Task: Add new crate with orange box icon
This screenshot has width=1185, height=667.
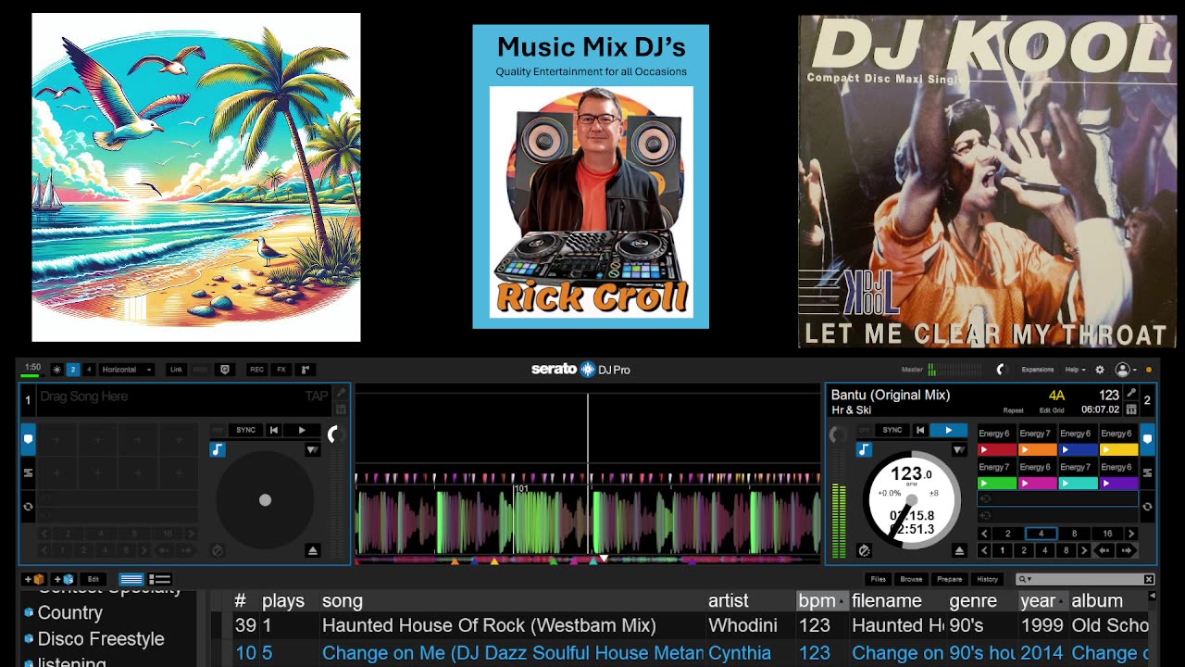Action: pos(34,579)
